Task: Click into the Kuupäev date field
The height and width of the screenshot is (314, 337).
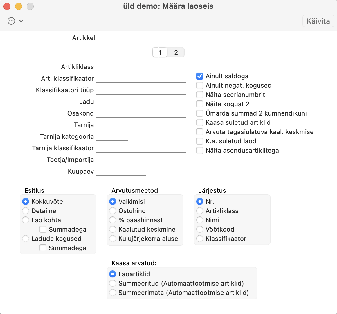Action: (120, 172)
